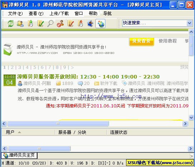The image size is (195, 167).
Task: Click the comments bubble icon next to 20
Action: coord(80,83)
